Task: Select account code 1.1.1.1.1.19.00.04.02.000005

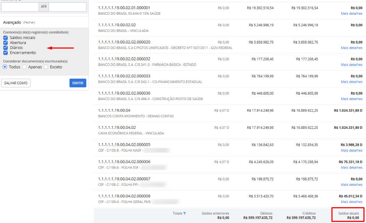Action: [124, 145]
